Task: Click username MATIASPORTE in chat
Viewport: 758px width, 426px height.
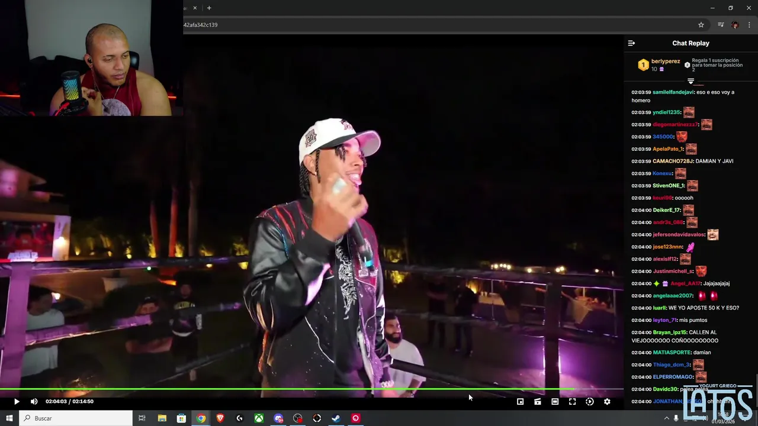Action: tap(672, 353)
